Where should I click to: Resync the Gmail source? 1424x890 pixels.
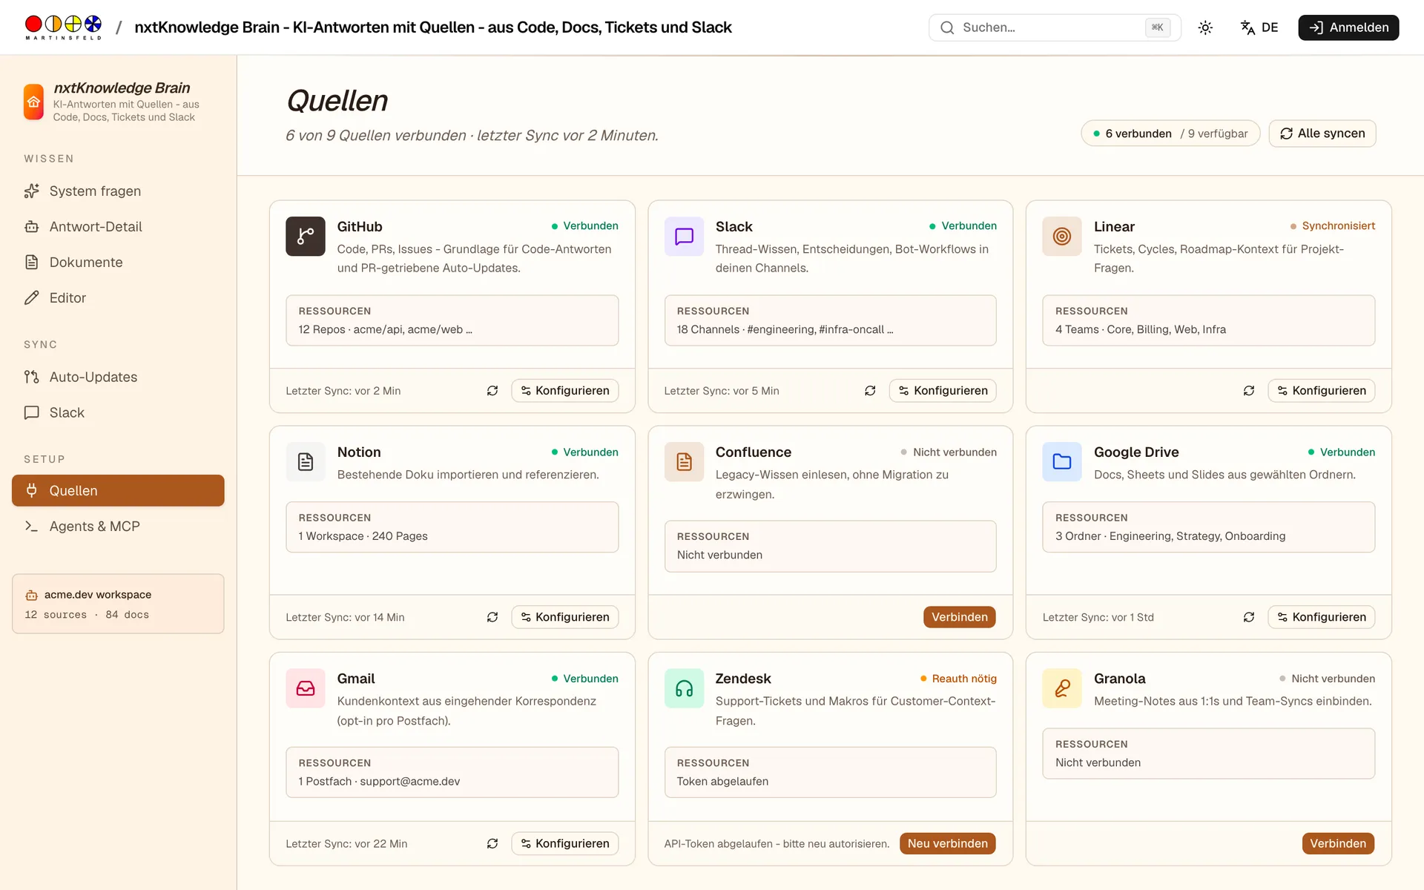point(492,843)
